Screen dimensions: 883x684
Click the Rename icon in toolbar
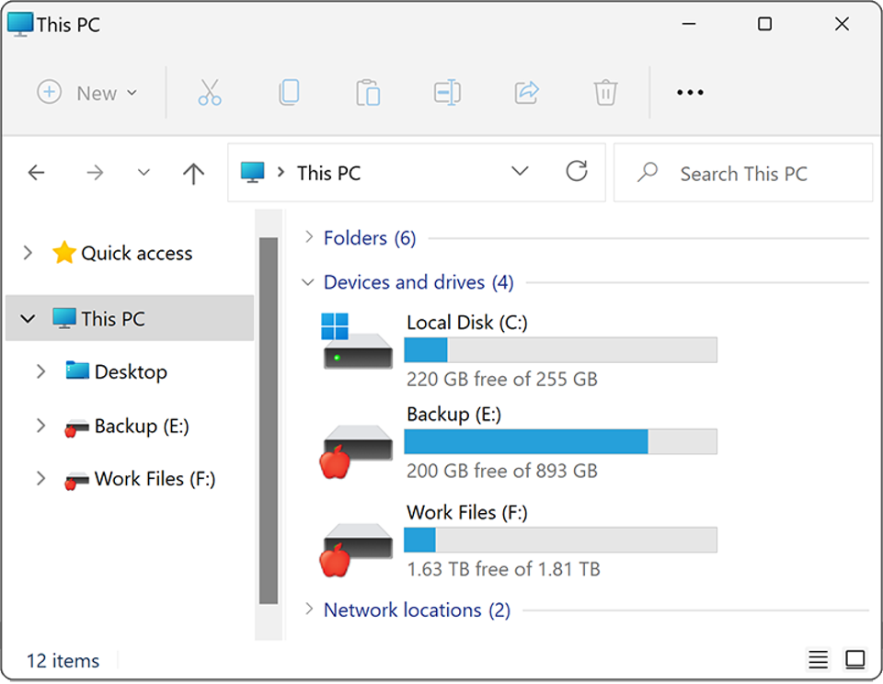click(447, 92)
